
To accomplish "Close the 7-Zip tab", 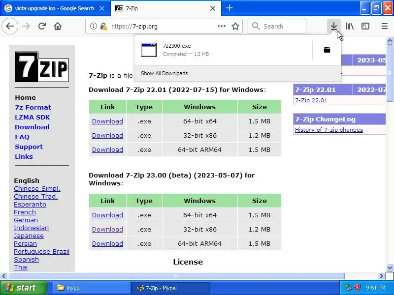I will 213,8.
